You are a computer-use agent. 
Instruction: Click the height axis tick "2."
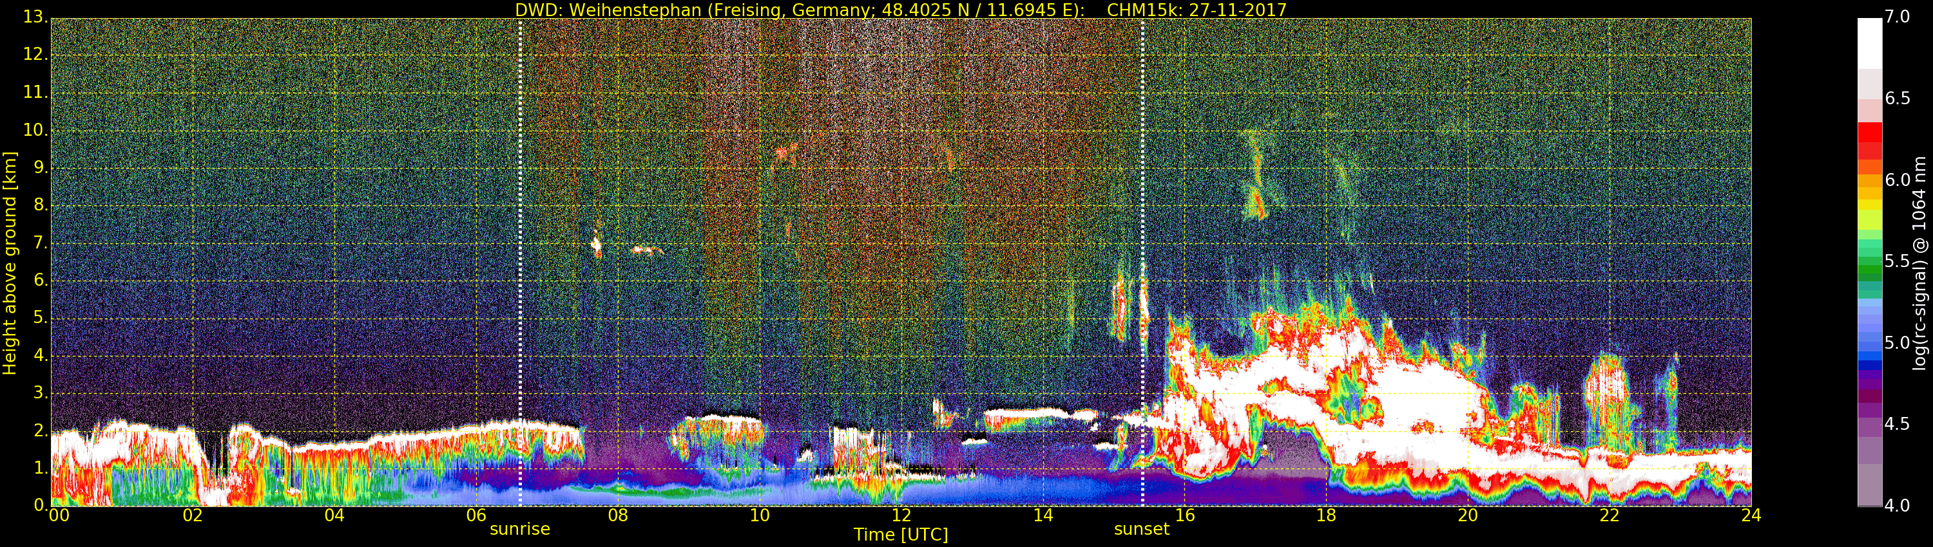click(41, 430)
